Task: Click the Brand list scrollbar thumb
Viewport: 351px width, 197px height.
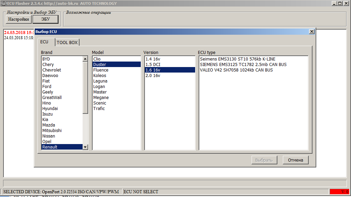Action: (x=85, y=88)
